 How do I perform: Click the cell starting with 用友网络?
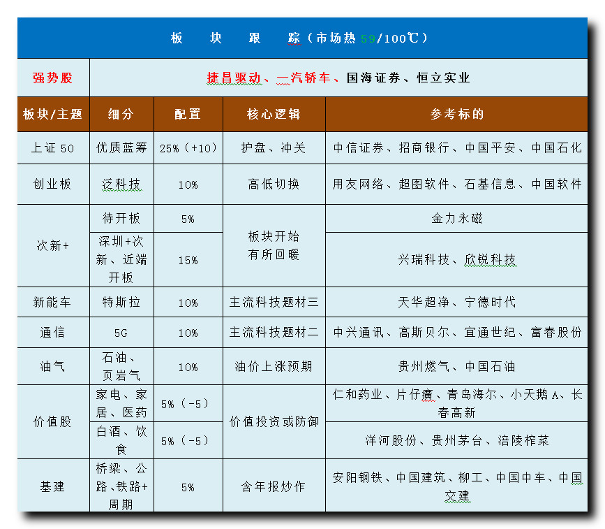pos(457,184)
